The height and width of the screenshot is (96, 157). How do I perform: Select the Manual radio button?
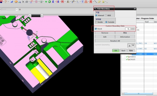96,15
